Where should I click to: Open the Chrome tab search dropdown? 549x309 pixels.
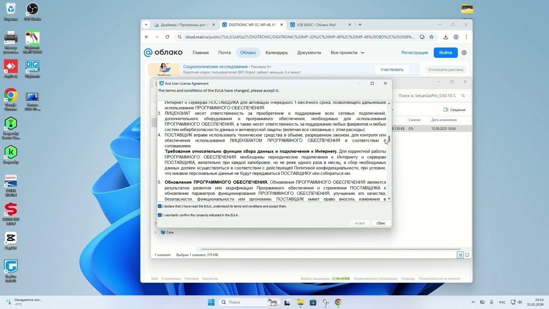tap(146, 24)
